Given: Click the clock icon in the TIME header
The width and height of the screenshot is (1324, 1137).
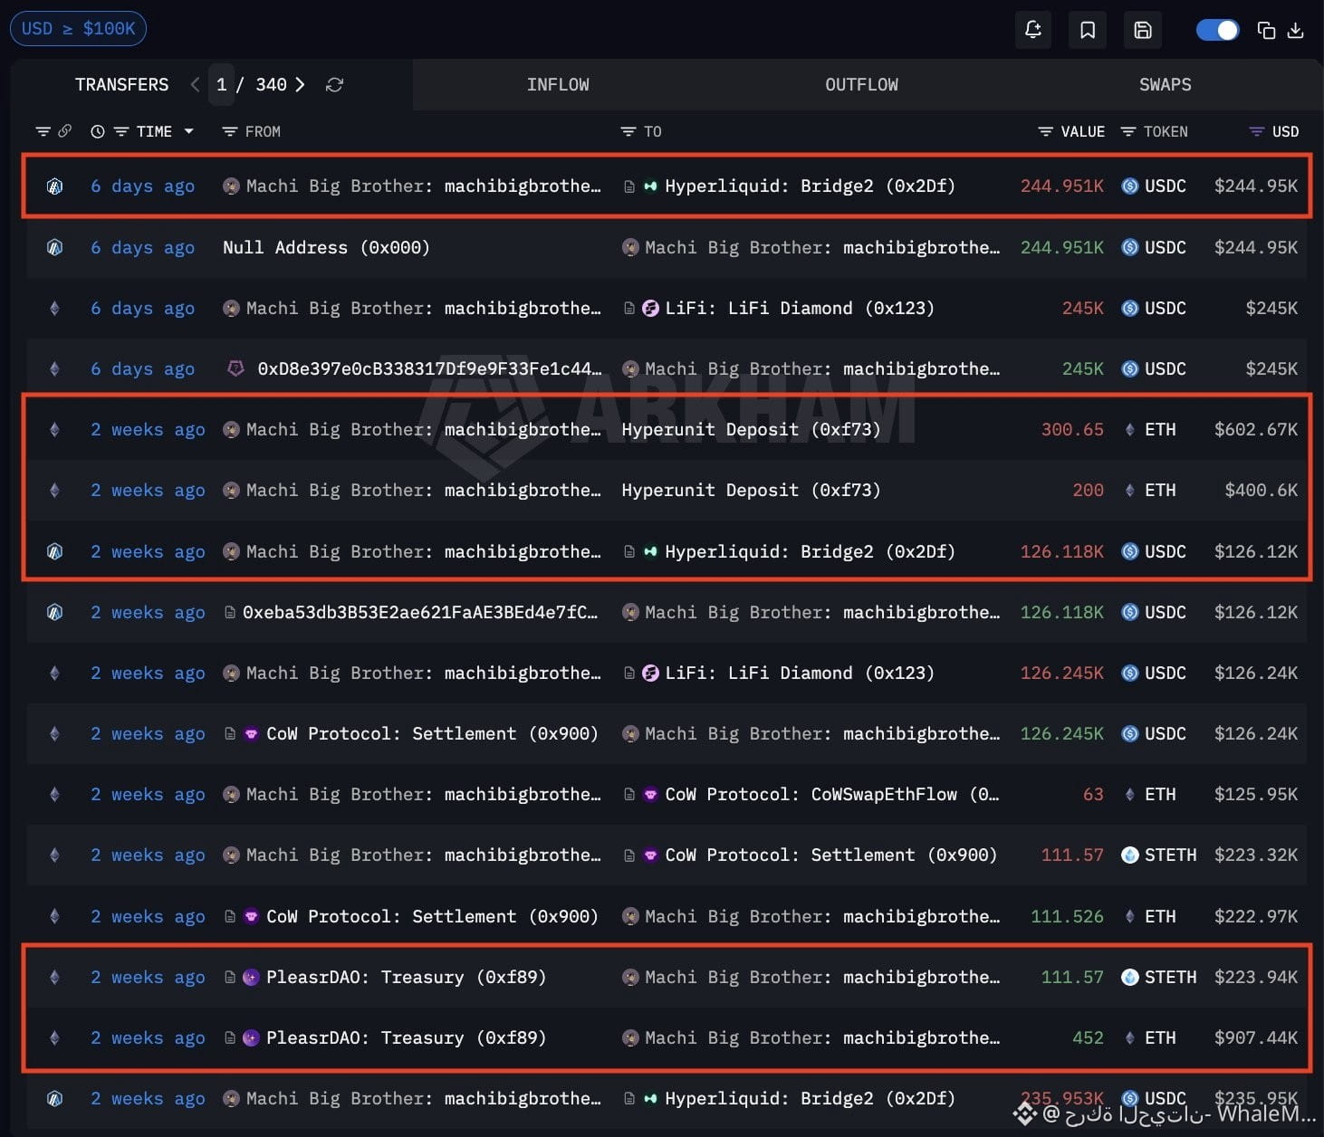Looking at the screenshot, I should pos(98,131).
